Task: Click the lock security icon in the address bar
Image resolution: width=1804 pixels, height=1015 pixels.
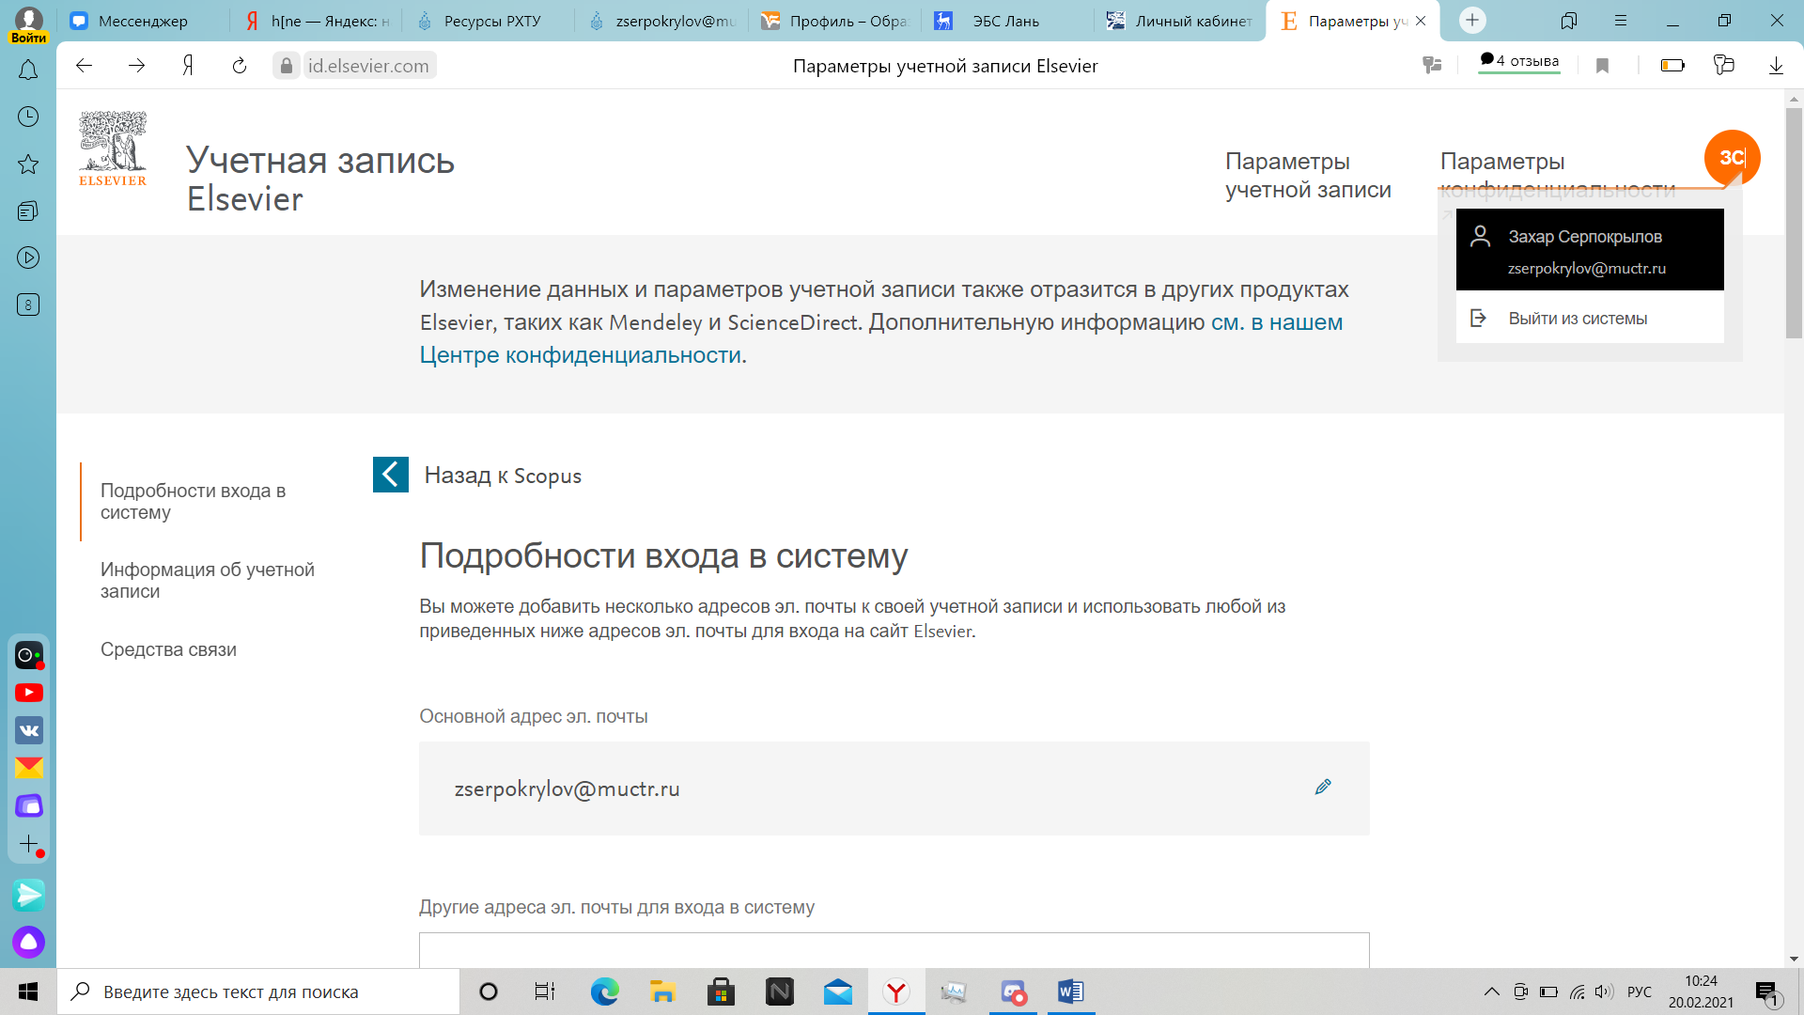Action: click(x=287, y=65)
